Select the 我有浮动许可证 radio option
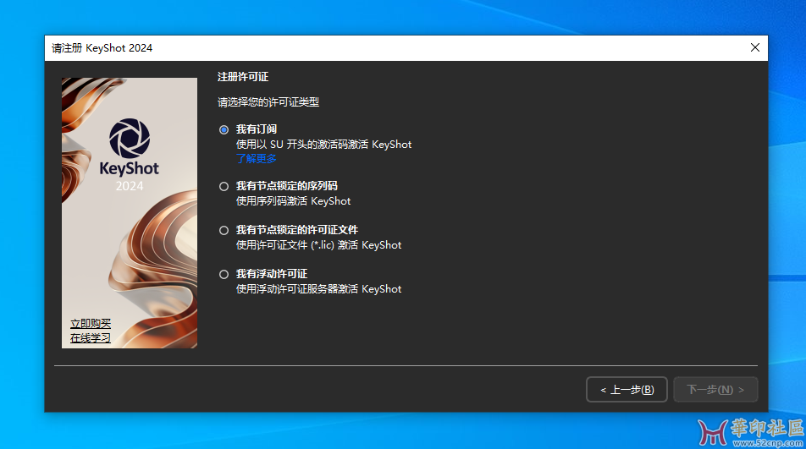This screenshot has width=806, height=449. [224, 275]
